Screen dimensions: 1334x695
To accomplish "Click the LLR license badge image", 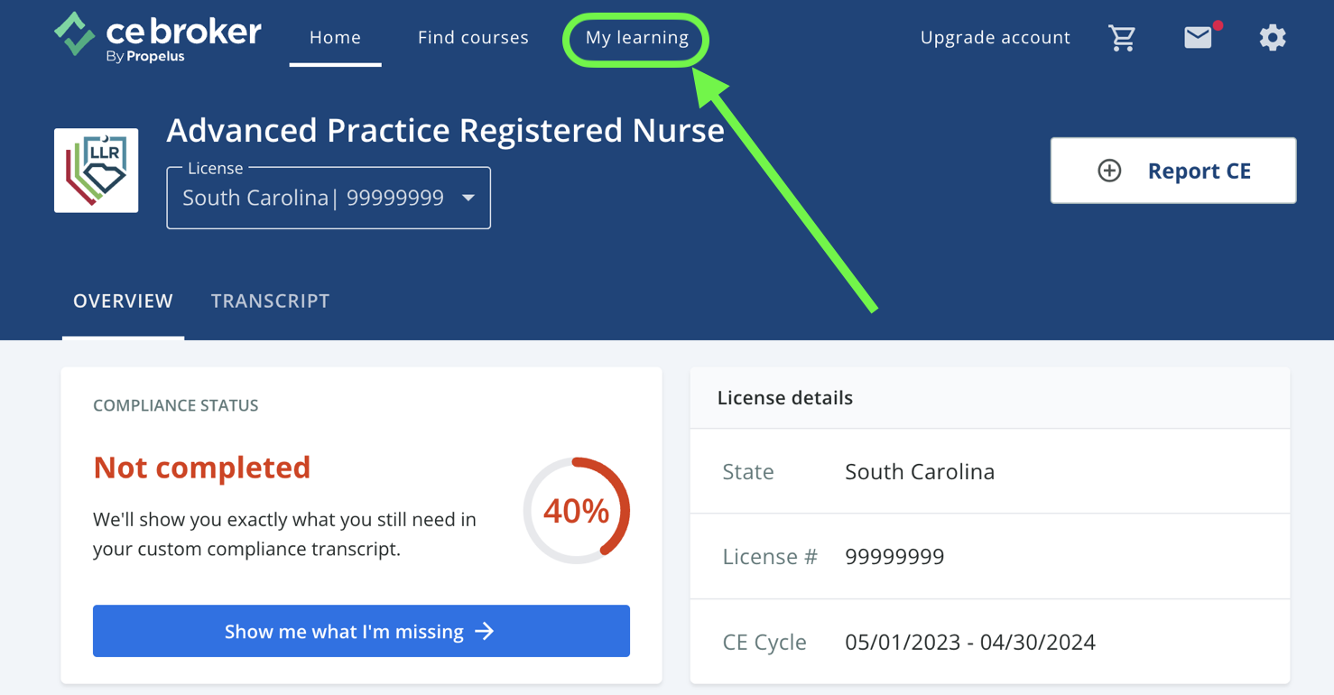I will point(96,170).
